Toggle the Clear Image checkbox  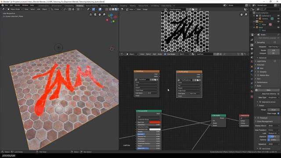(x=278, y=113)
